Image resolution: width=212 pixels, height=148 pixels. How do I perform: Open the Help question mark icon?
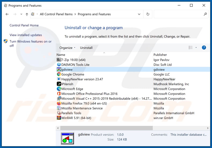click(x=204, y=48)
